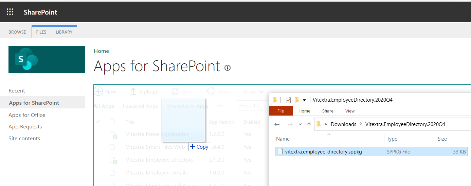
Task: Open the File tab in Explorer ribbon
Action: 280,111
